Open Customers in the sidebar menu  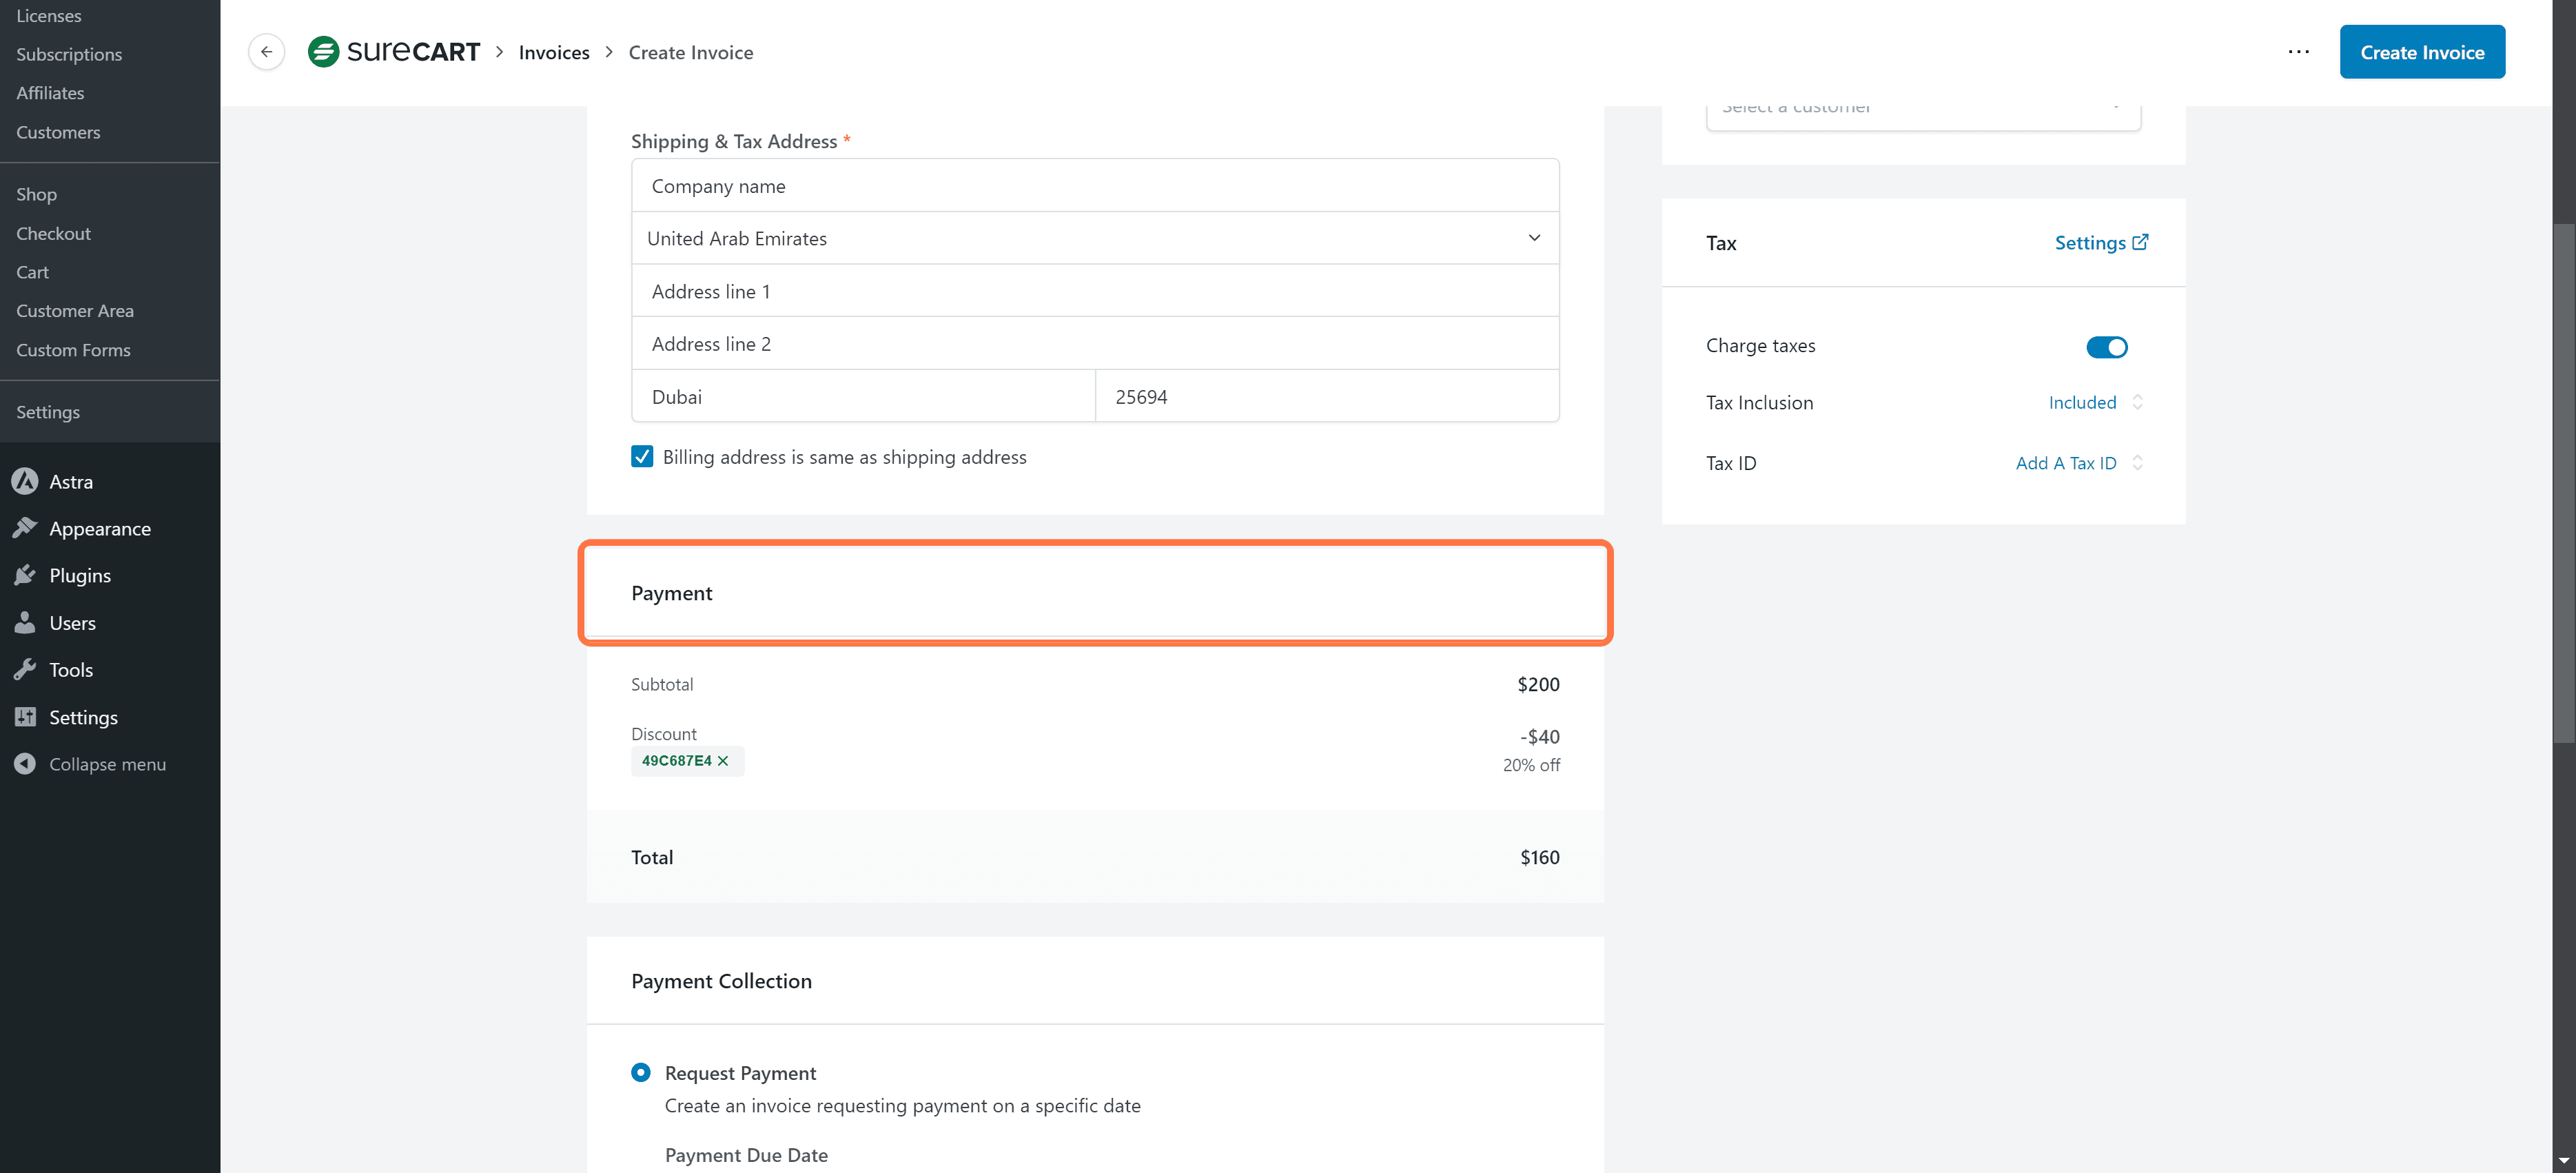tap(58, 132)
